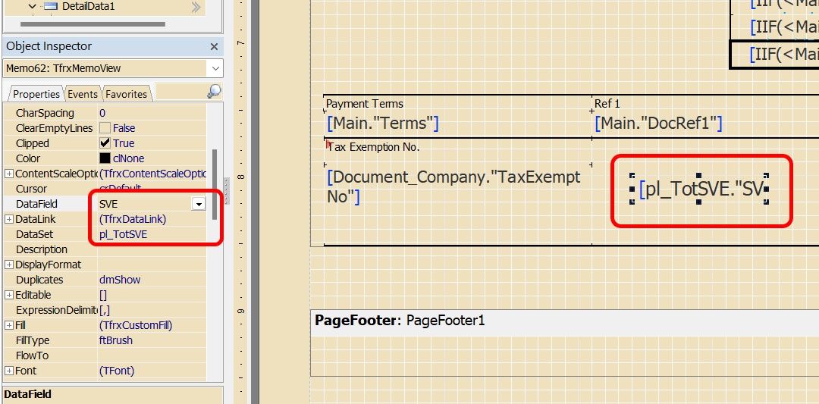Toggle the ClearEmptyLines checkbox
The width and height of the screenshot is (819, 404).
[x=105, y=128]
